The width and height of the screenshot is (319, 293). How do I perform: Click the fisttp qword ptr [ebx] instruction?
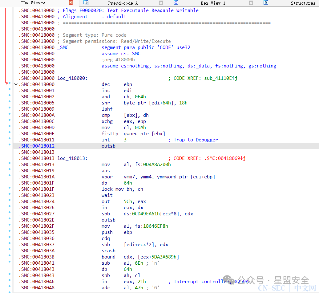pos(133,134)
